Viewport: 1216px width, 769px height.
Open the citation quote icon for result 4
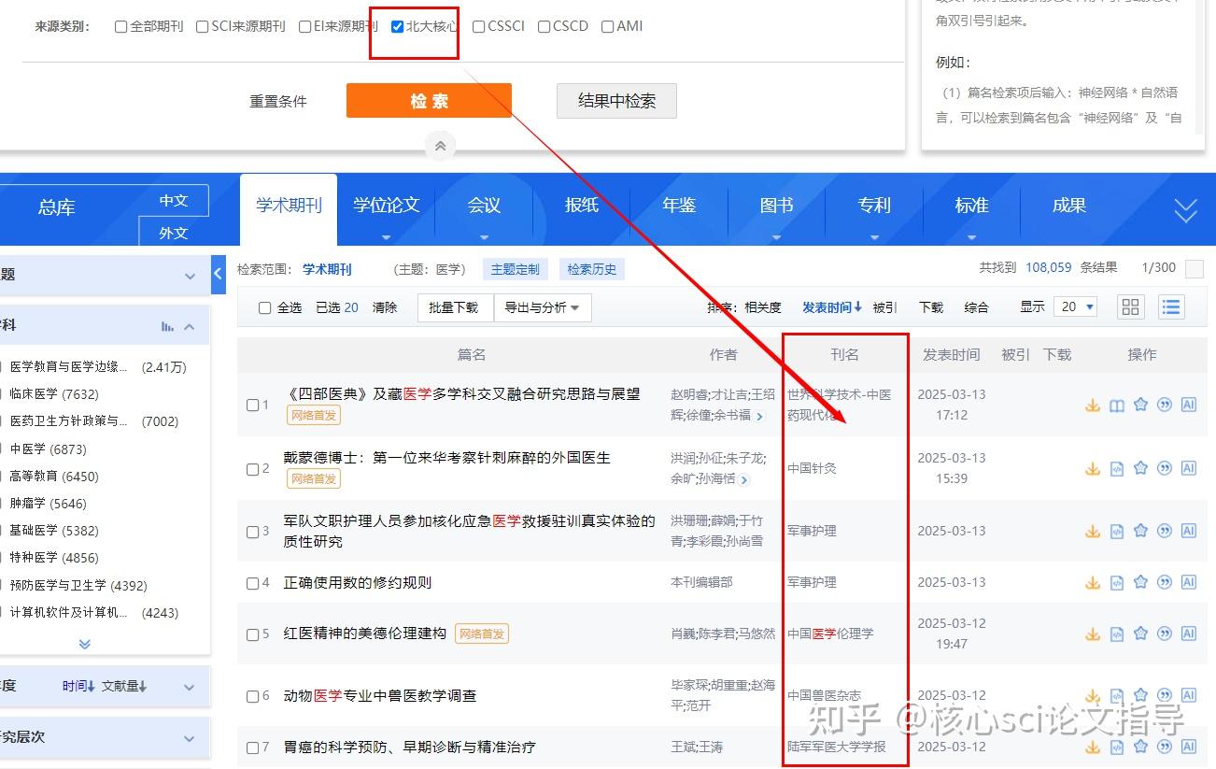[x=1164, y=581]
